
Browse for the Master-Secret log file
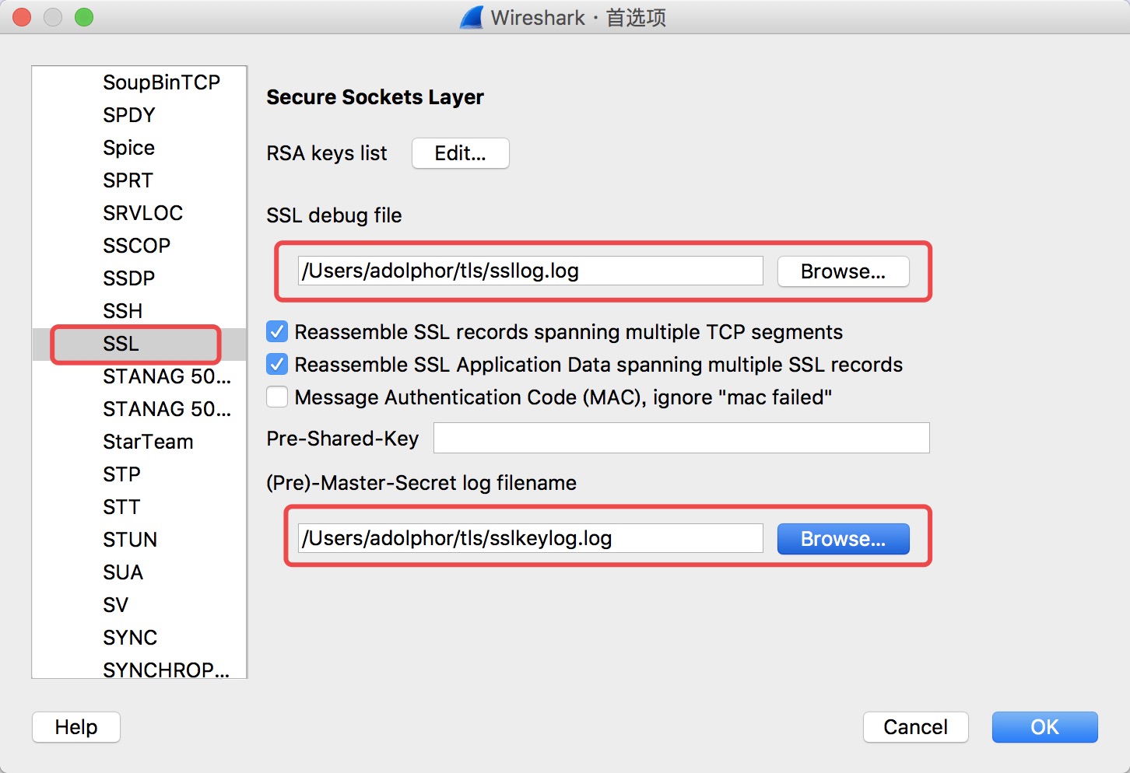point(843,539)
